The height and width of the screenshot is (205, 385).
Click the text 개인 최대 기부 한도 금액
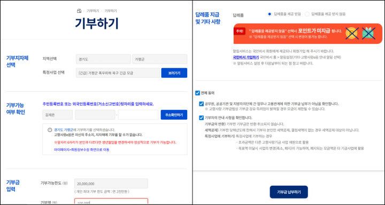[102, 191]
